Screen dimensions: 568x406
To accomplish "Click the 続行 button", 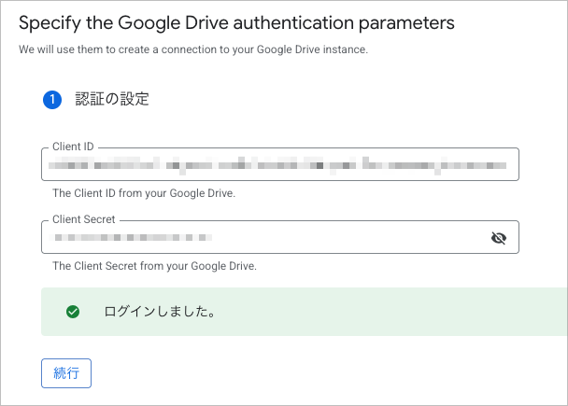I will [x=66, y=373].
